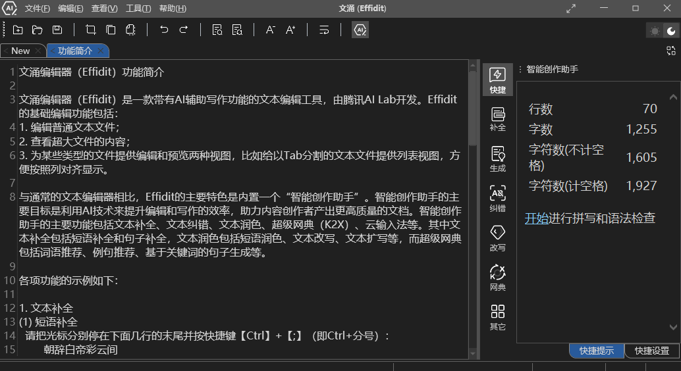681x371 pixels.
Task: Open the 文件(F) menu
Action: (x=38, y=9)
